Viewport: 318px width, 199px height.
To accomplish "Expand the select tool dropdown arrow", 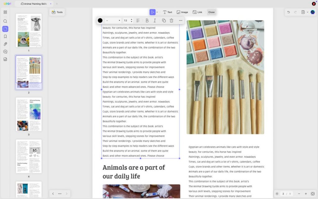I will [x=157, y=12].
